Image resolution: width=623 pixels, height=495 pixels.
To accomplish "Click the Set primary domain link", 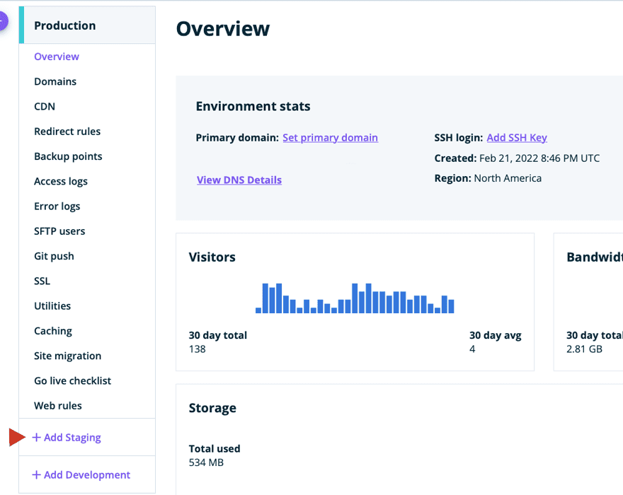I will coord(330,137).
